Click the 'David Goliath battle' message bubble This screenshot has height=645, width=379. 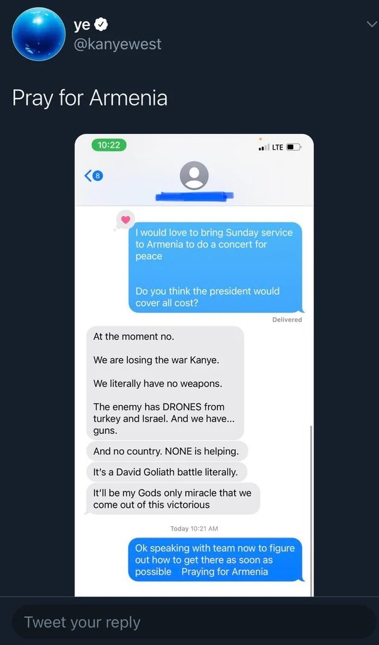[166, 472]
